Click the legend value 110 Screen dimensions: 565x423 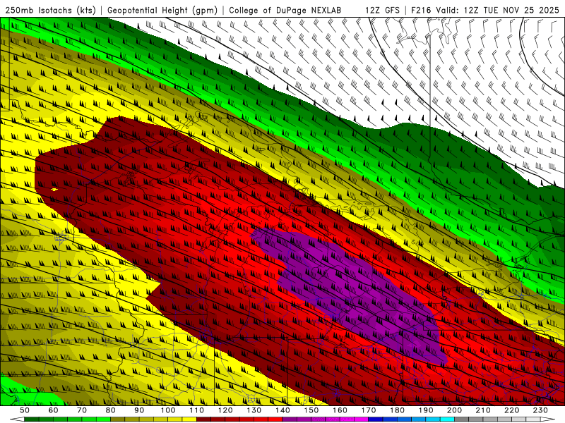click(x=197, y=410)
